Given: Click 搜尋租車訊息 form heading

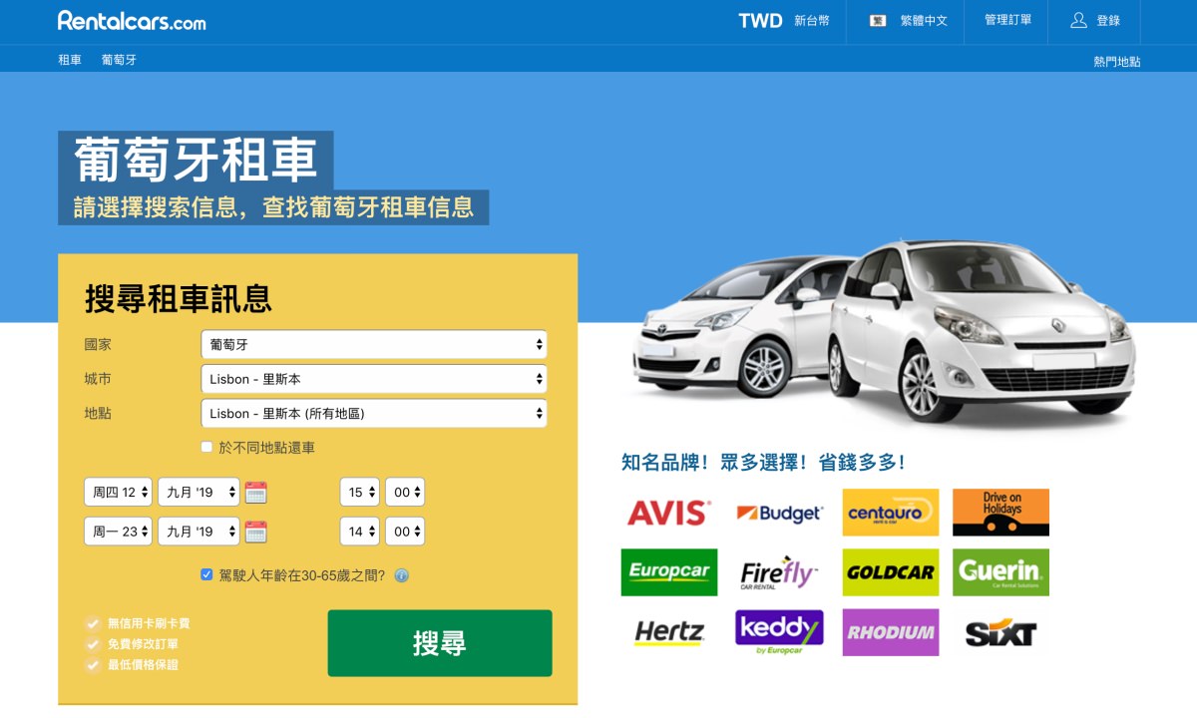Looking at the screenshot, I should pos(179,298).
